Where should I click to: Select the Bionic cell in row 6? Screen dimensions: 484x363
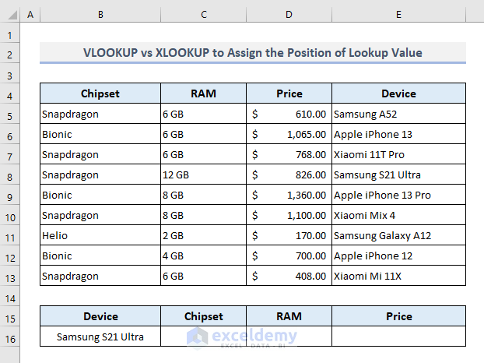point(100,134)
